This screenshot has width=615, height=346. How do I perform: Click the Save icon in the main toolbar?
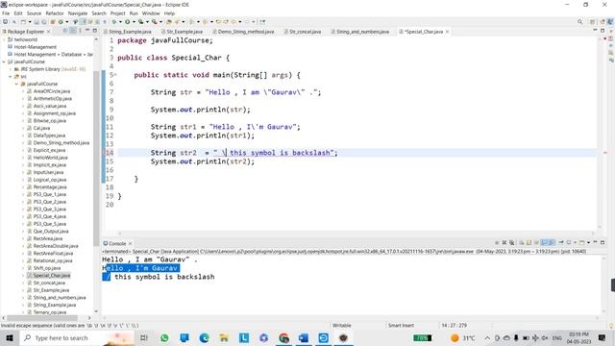click(x=37, y=22)
